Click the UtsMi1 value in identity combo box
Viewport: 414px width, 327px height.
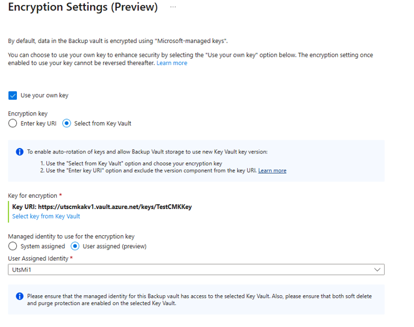tap(22, 270)
